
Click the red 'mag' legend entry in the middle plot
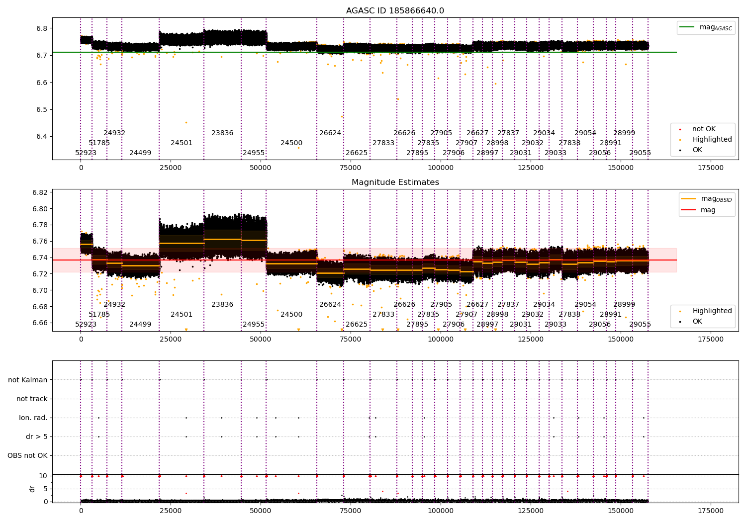coord(699,210)
